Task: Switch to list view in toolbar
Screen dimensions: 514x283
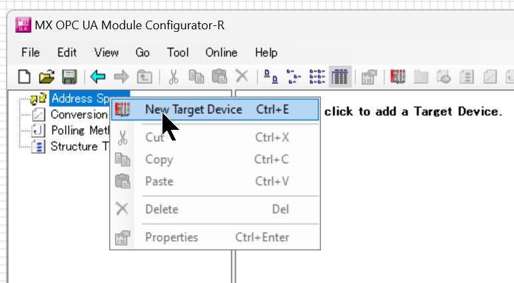Action: point(317,77)
